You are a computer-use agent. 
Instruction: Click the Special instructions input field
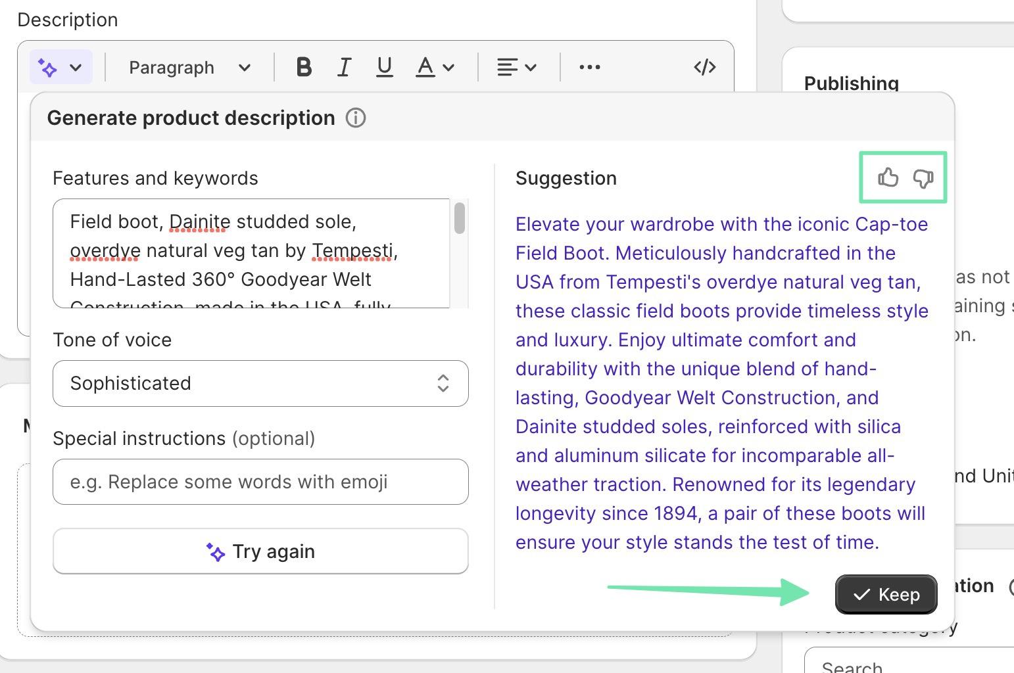click(x=260, y=482)
